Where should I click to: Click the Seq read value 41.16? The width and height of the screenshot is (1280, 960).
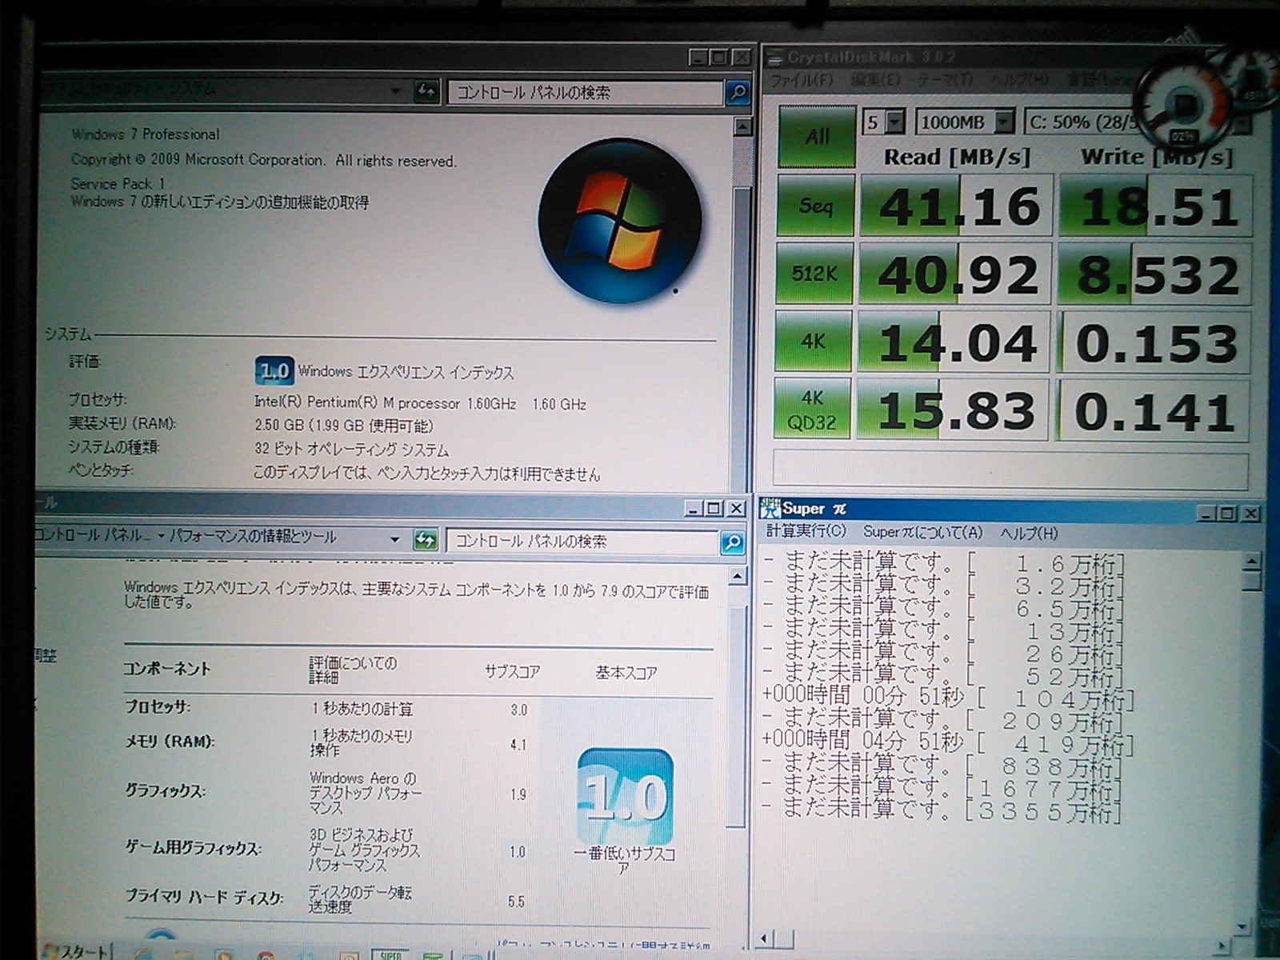957,206
